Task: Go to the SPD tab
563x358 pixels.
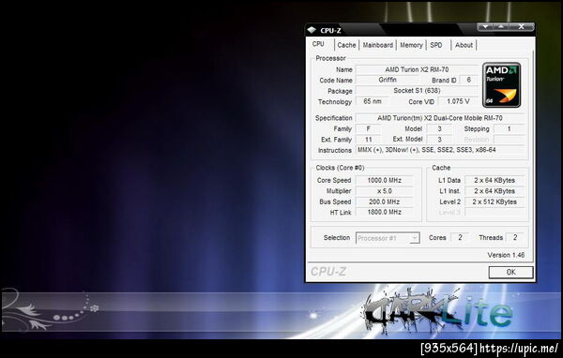Action: coord(436,45)
